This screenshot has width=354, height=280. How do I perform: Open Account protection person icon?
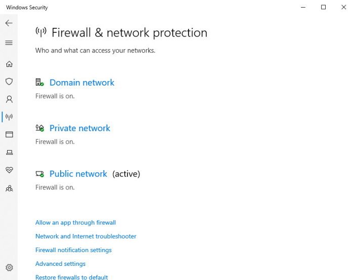click(x=9, y=99)
